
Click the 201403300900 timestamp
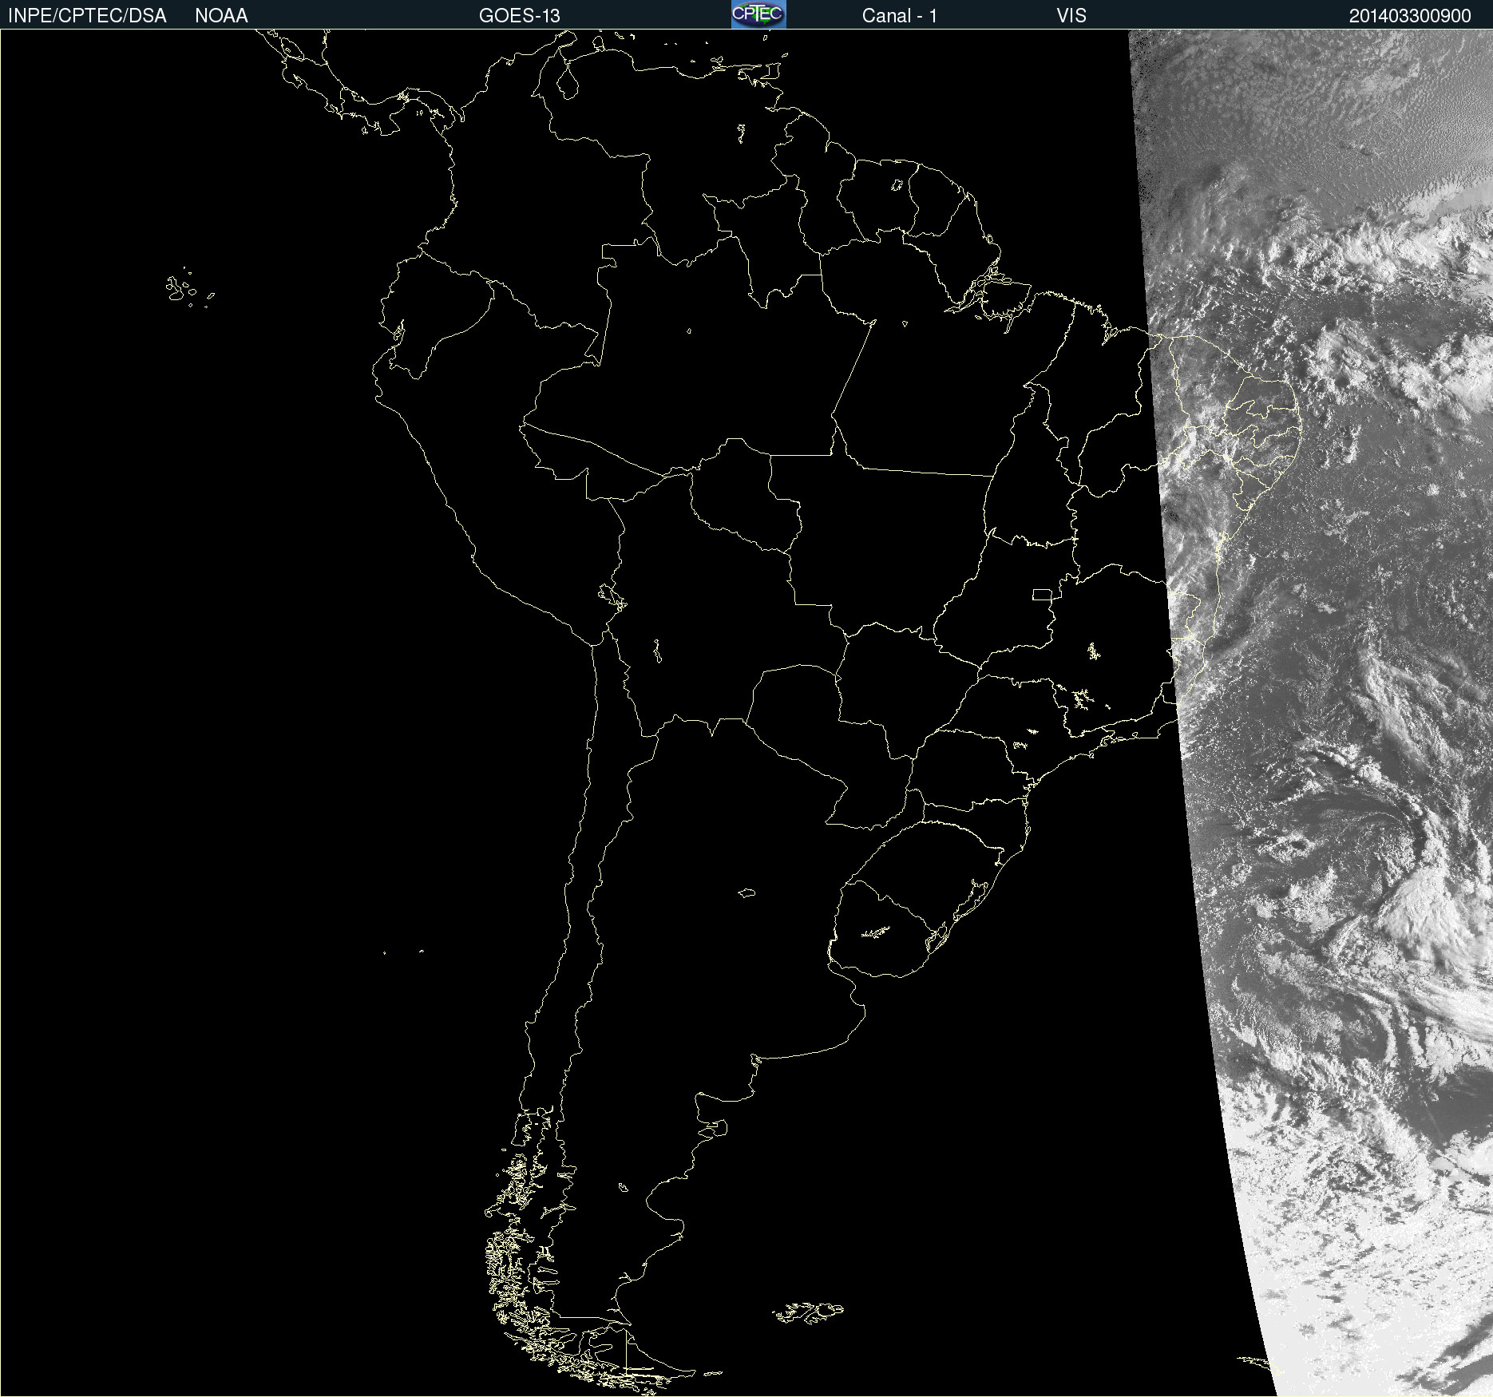coord(1410,16)
